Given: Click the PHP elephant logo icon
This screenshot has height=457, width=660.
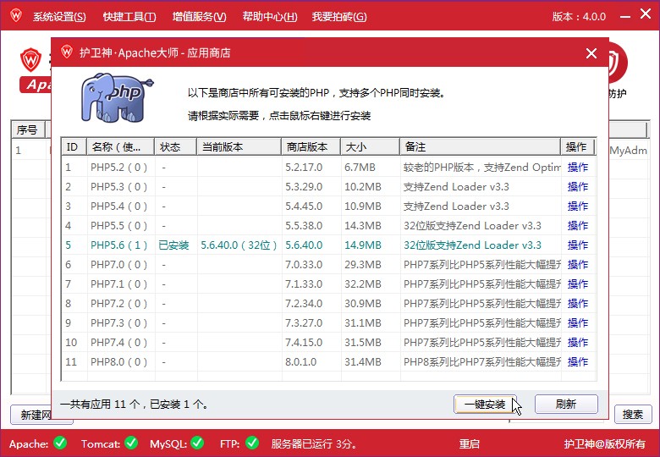Looking at the screenshot, I should [x=117, y=97].
